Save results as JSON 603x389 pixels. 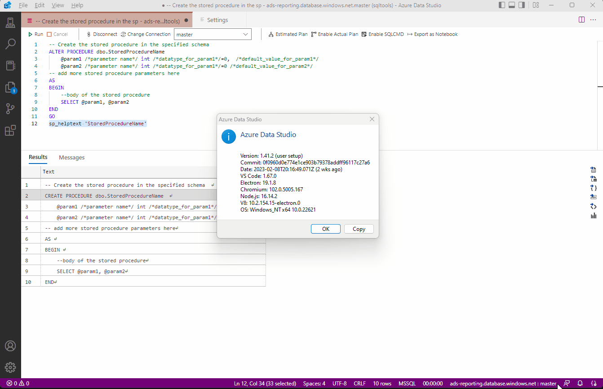pyautogui.click(x=593, y=188)
